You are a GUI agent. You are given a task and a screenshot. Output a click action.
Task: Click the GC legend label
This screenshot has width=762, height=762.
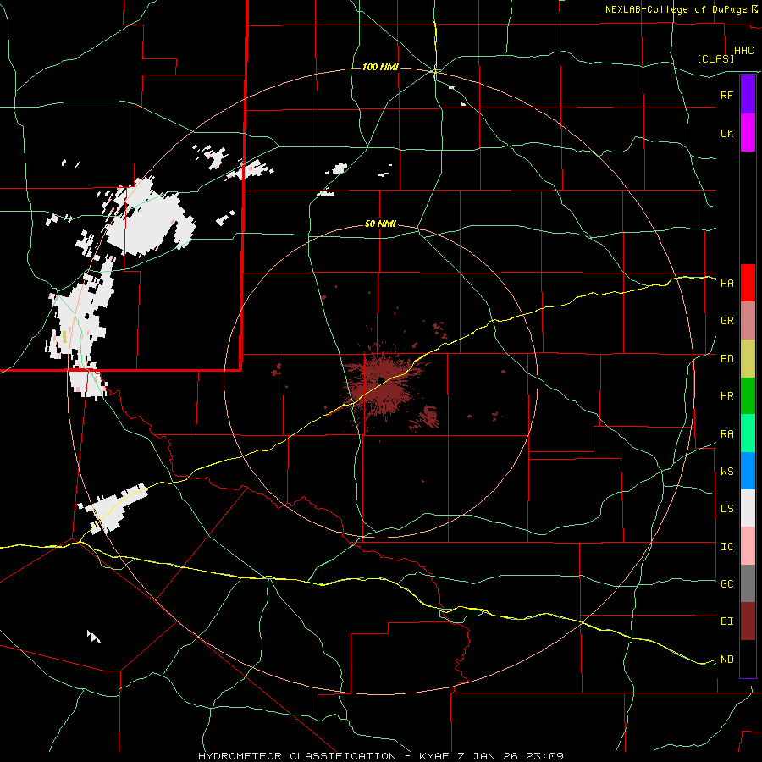pos(727,584)
